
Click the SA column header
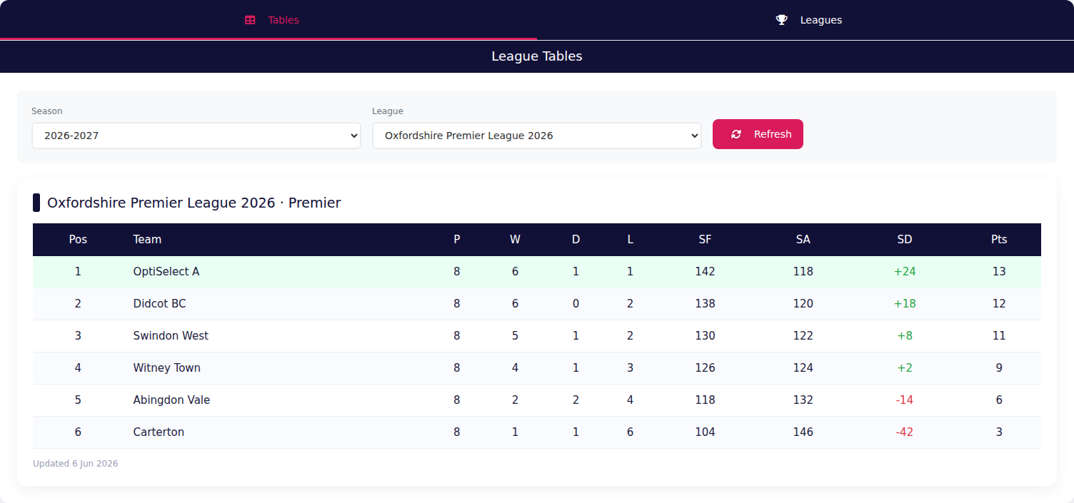click(x=803, y=240)
